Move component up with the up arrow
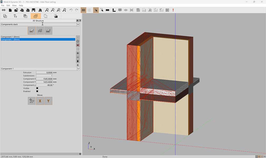 [78, 61]
